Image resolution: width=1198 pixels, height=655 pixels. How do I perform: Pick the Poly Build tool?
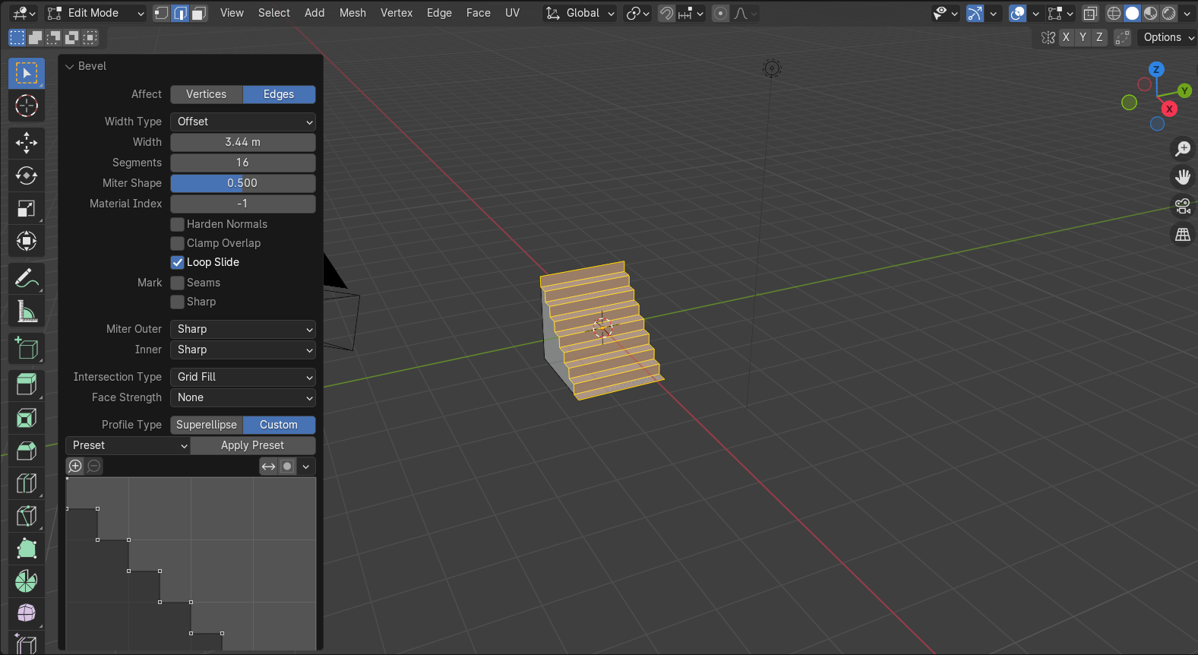27,549
